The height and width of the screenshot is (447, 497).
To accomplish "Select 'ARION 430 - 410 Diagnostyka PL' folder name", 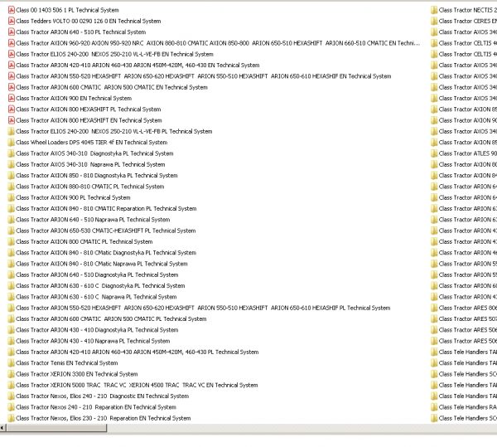I will pos(97,330).
